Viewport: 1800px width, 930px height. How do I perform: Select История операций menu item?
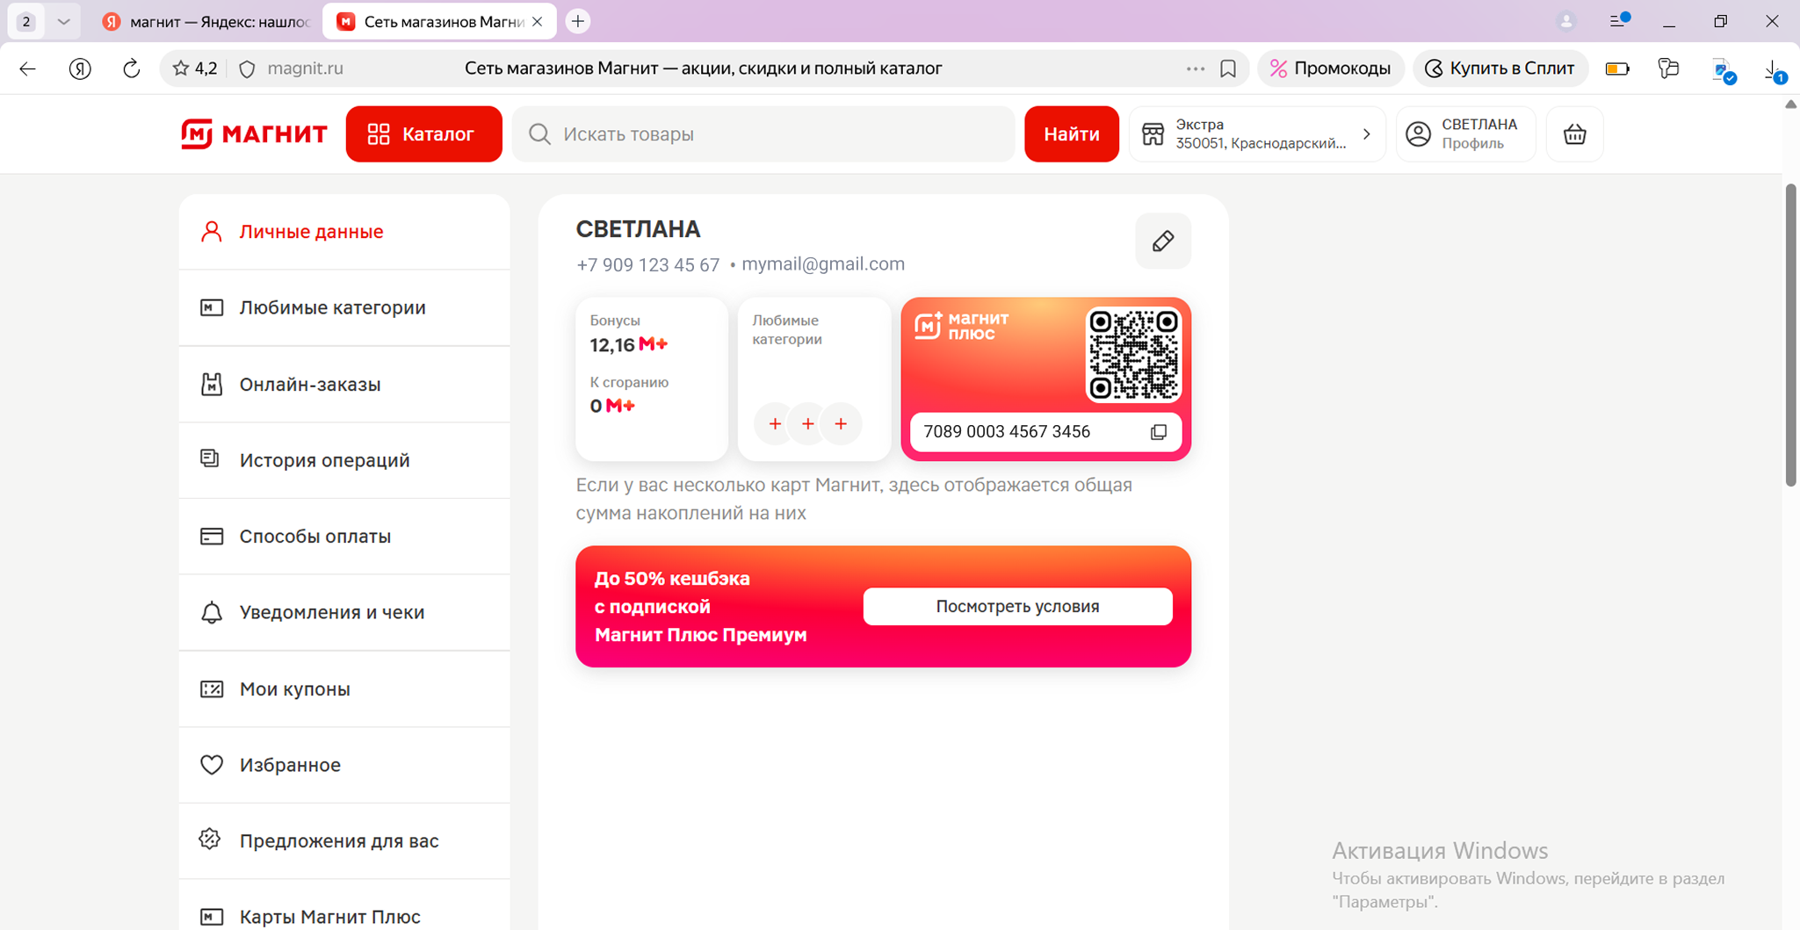[x=324, y=460]
